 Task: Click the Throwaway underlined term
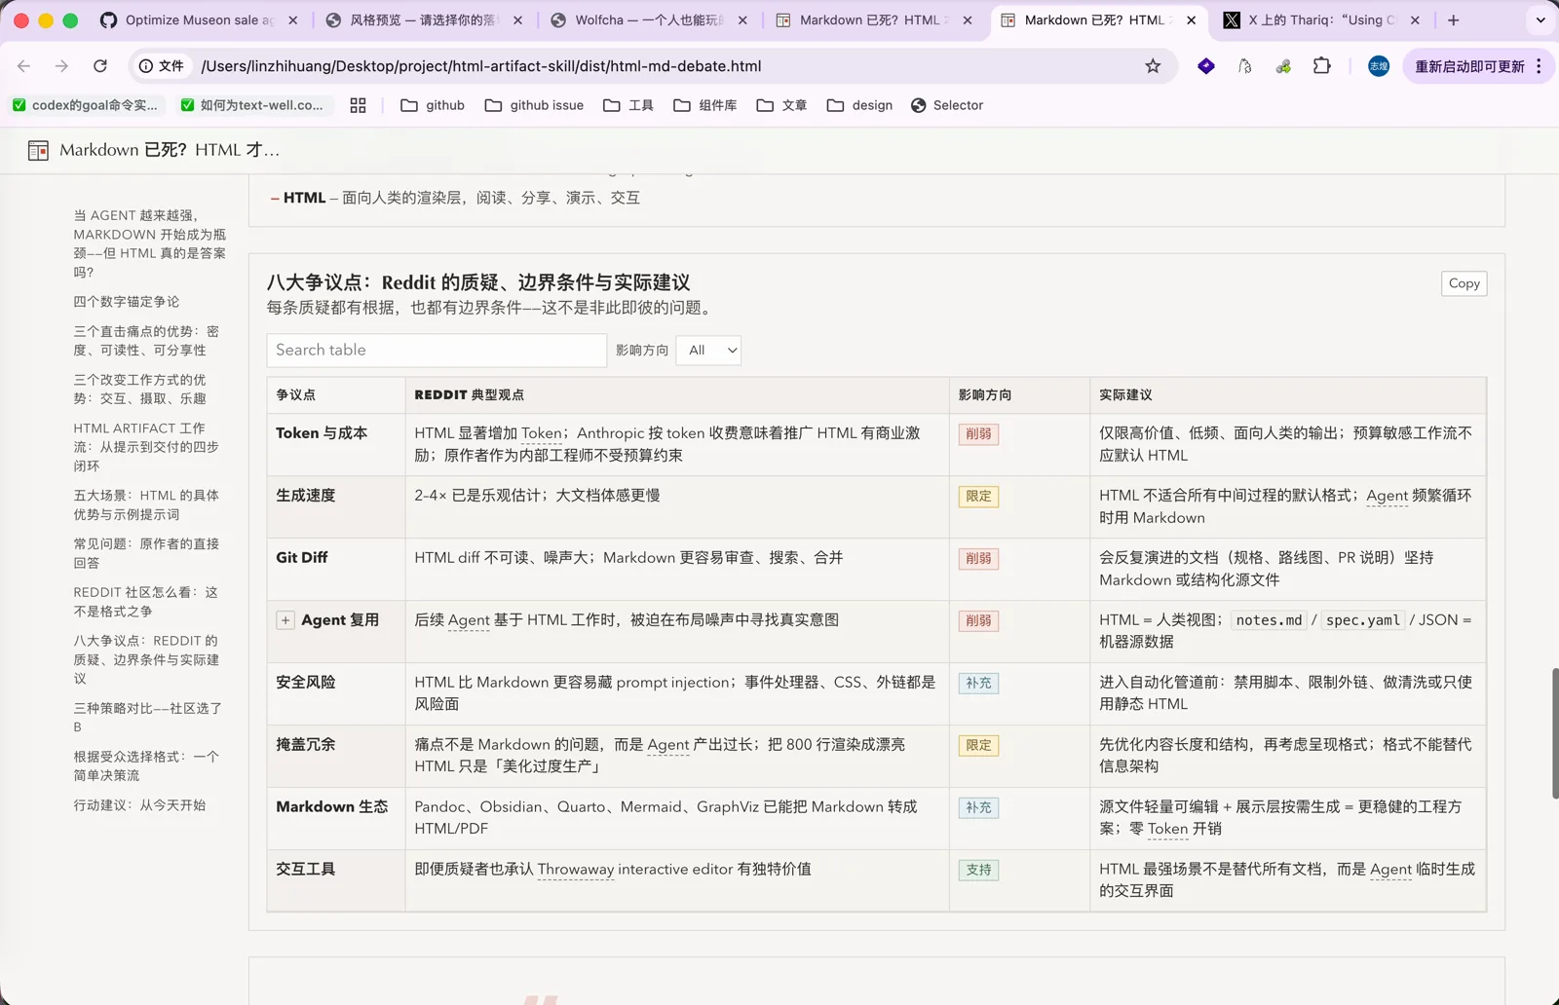576,870
